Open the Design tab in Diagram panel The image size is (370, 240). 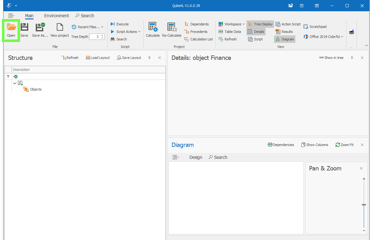pyautogui.click(x=196, y=157)
